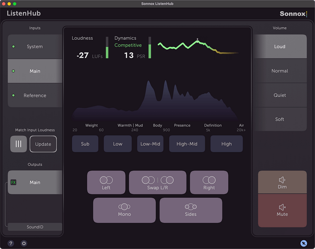Solo the Low frequency band
This screenshot has height=249, width=315.
(118, 144)
